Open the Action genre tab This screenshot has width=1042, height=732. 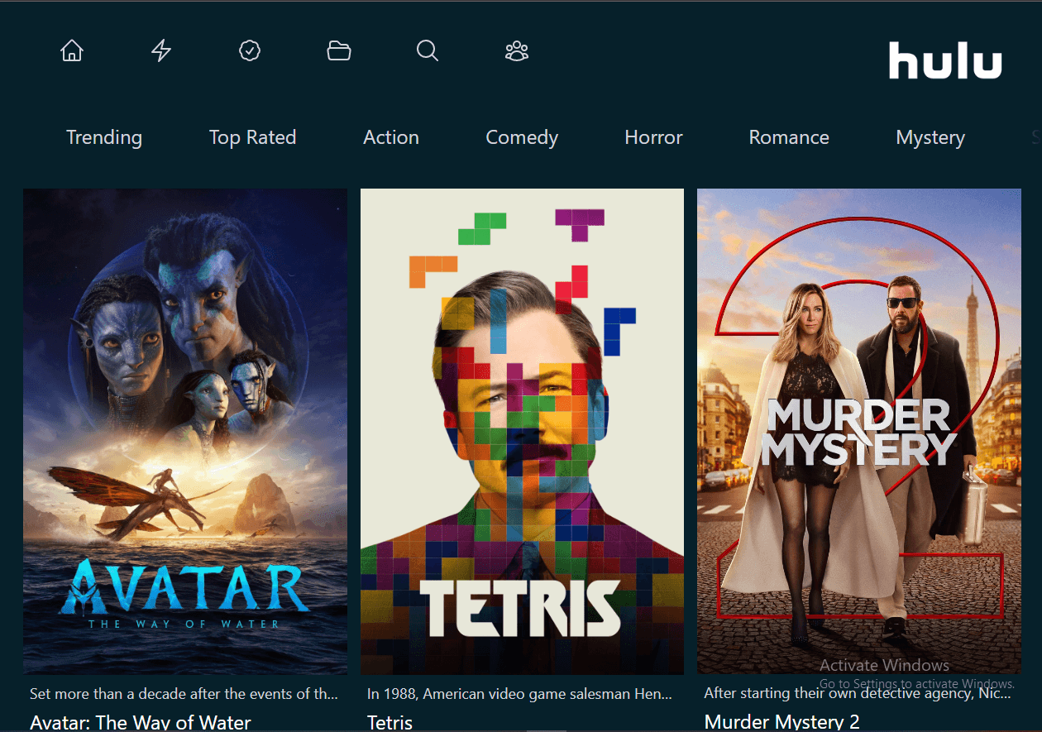[391, 137]
